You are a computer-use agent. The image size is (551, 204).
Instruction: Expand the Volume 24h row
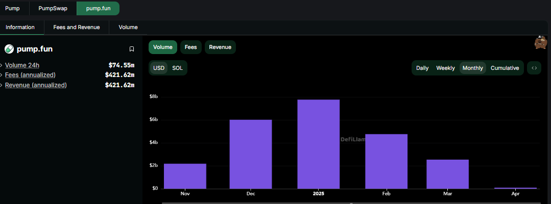(x=22, y=65)
